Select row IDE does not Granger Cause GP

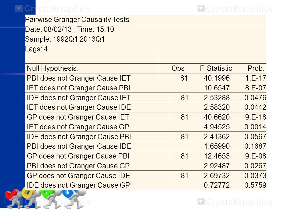click(145, 185)
